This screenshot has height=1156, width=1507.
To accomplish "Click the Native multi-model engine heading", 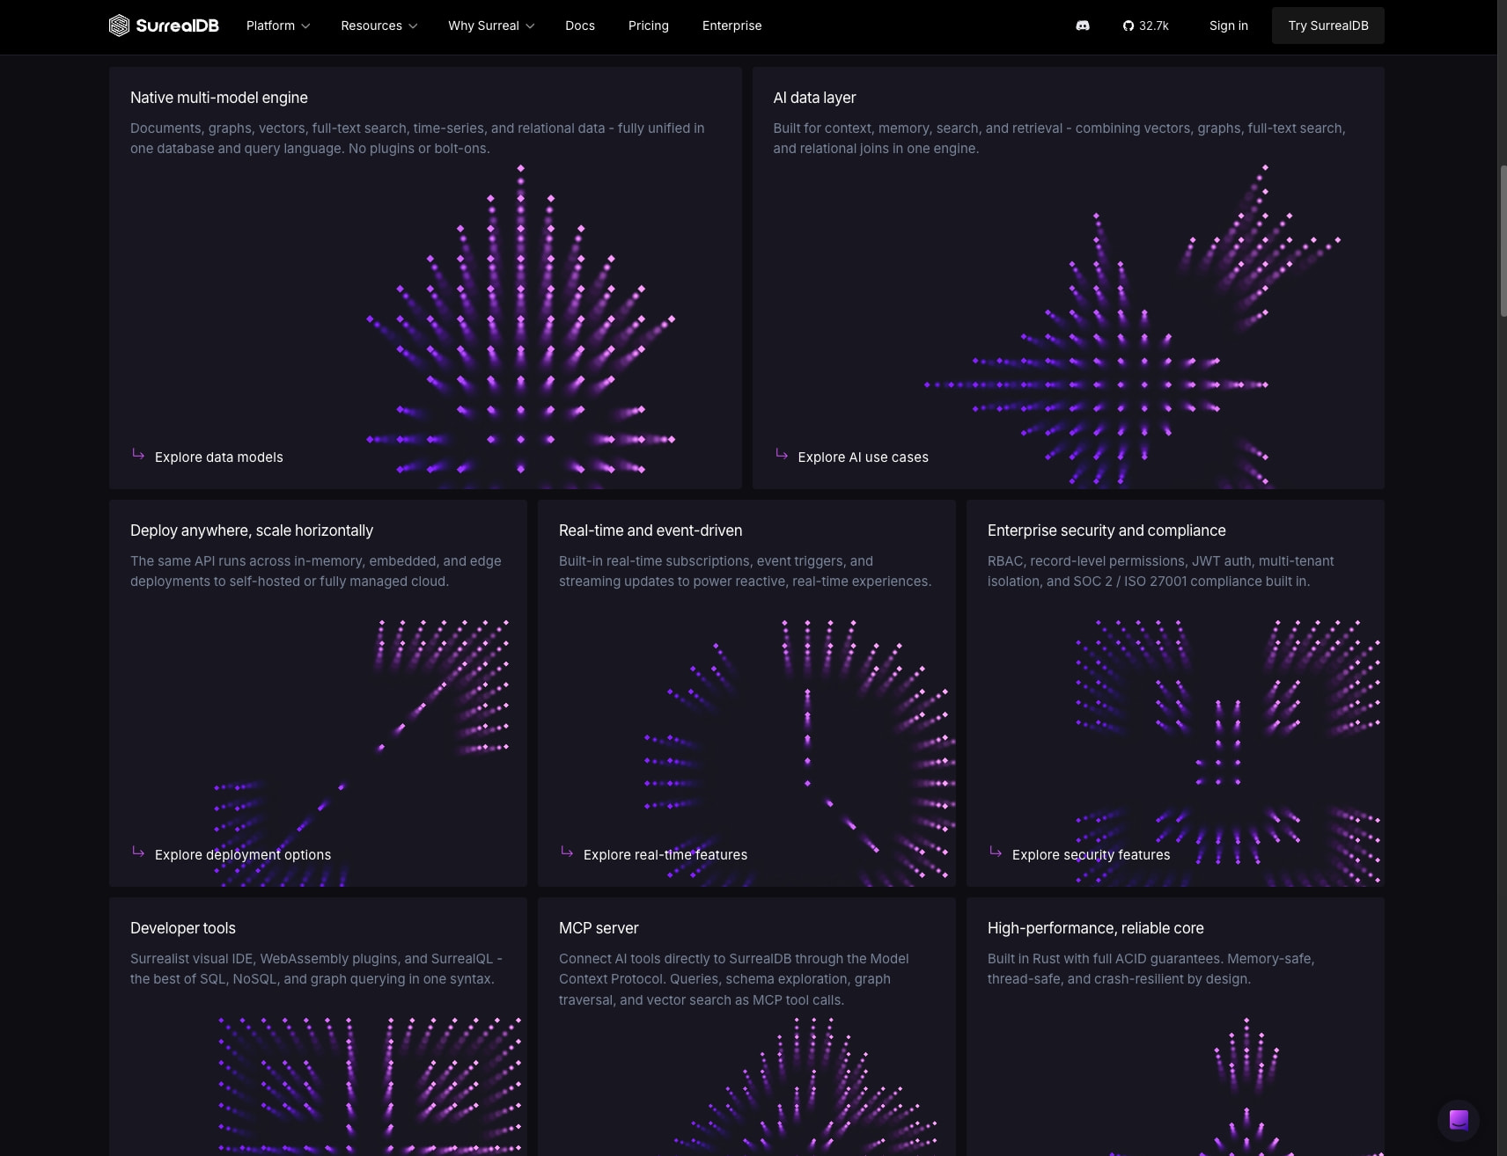I will (x=219, y=98).
